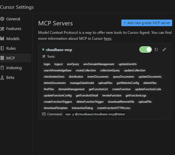
Task: Click the npx command text field
Action: click(x=95, y=114)
